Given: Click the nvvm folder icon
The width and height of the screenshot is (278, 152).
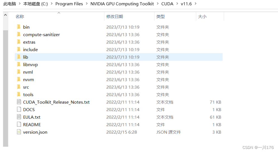Looking at the screenshot, I should (x=19, y=79).
